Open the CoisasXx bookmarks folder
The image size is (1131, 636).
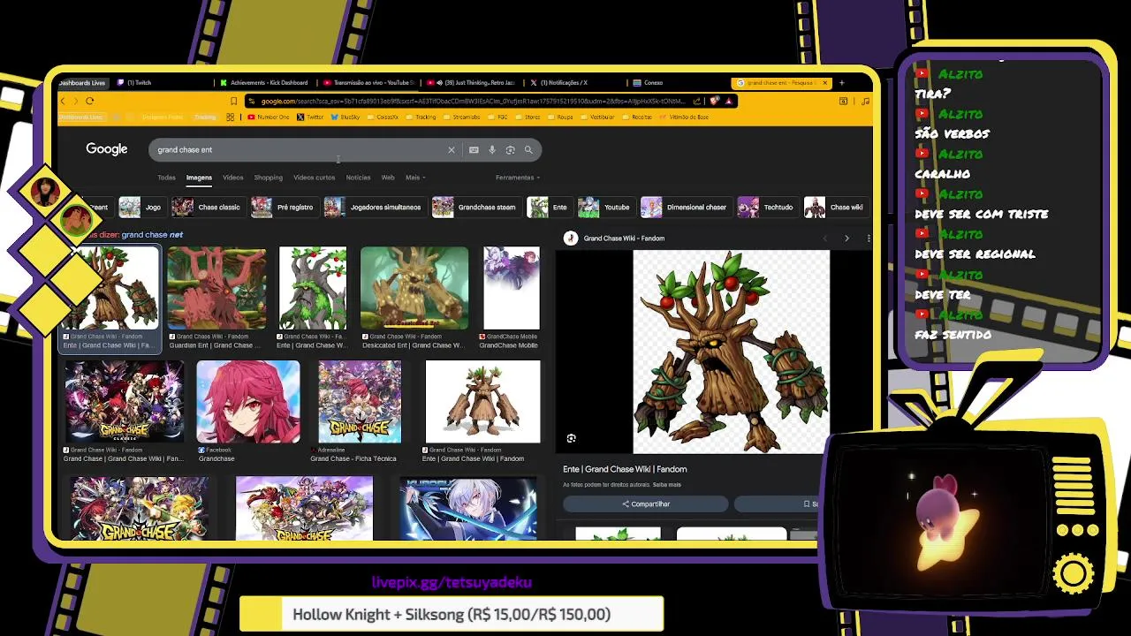tap(382, 117)
